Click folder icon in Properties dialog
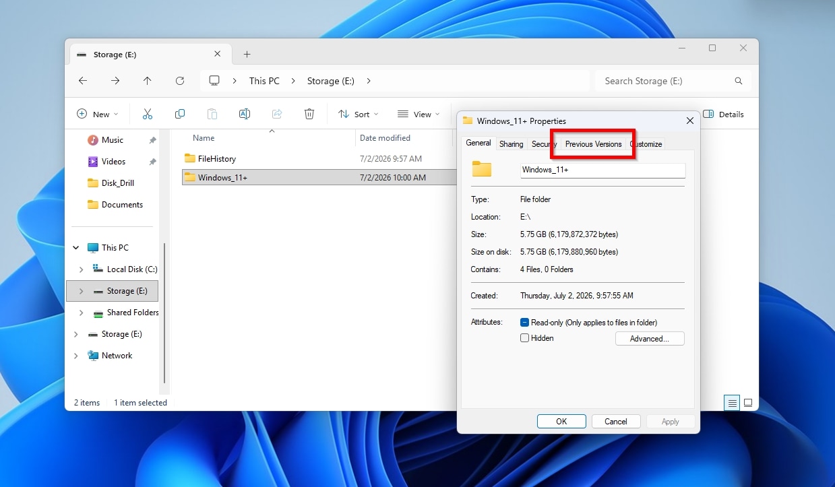 click(x=482, y=169)
